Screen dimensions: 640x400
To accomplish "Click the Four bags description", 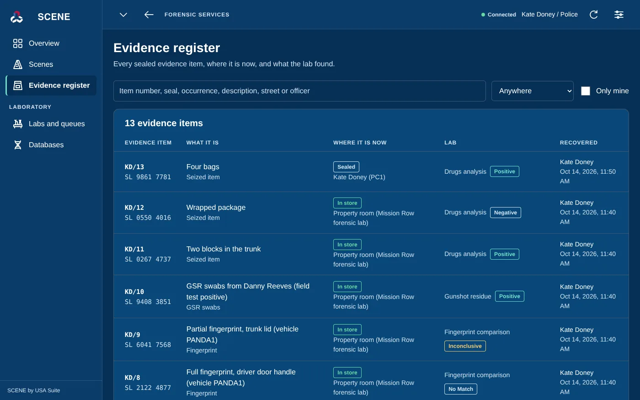I will pos(203,167).
